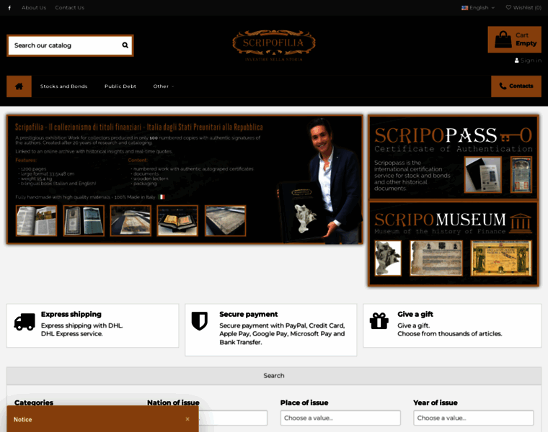Open the last banner thumbnail of packaging
This screenshot has height=432, width=548.
[225, 221]
